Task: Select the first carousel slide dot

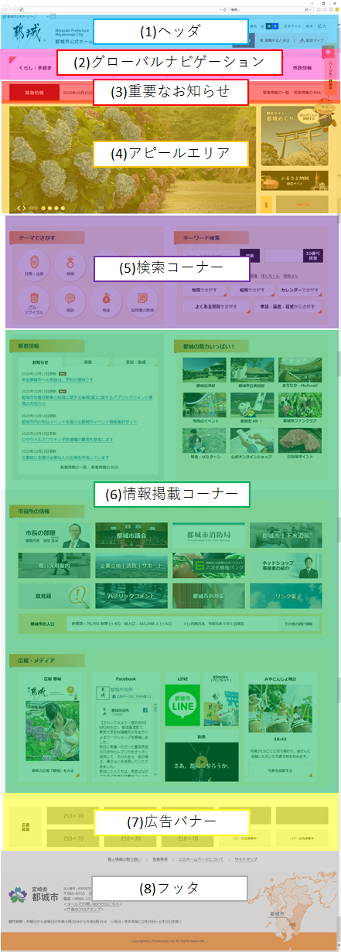Action: (x=43, y=208)
